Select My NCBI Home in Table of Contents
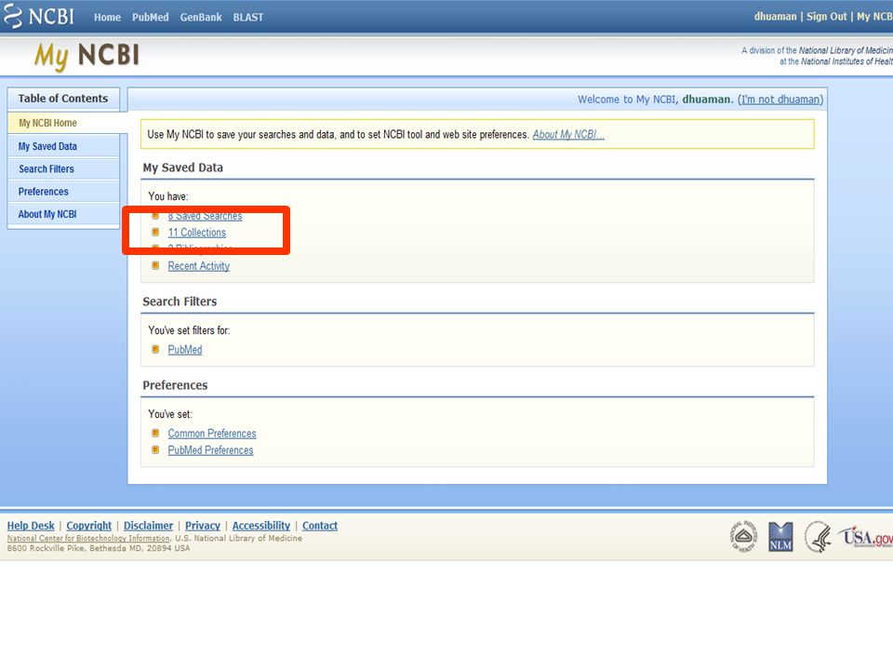The image size is (893, 670). [47, 123]
